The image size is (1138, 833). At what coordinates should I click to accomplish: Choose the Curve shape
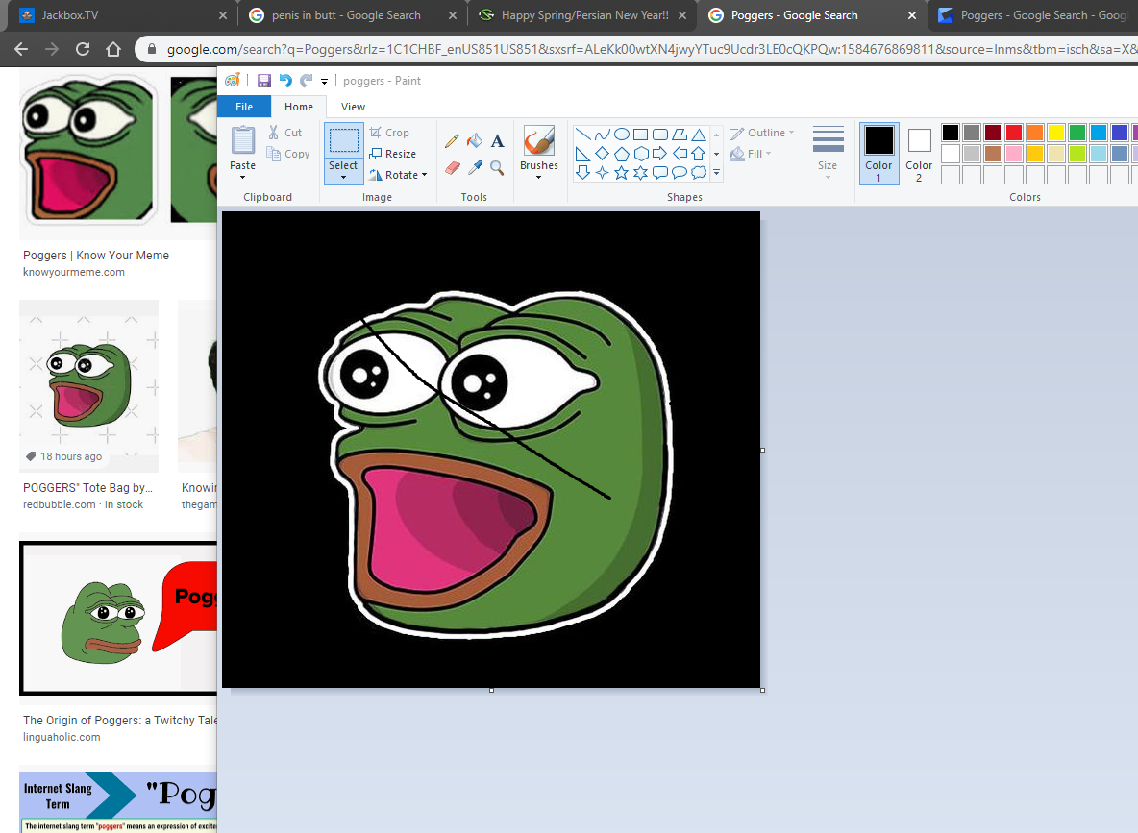[x=603, y=135]
